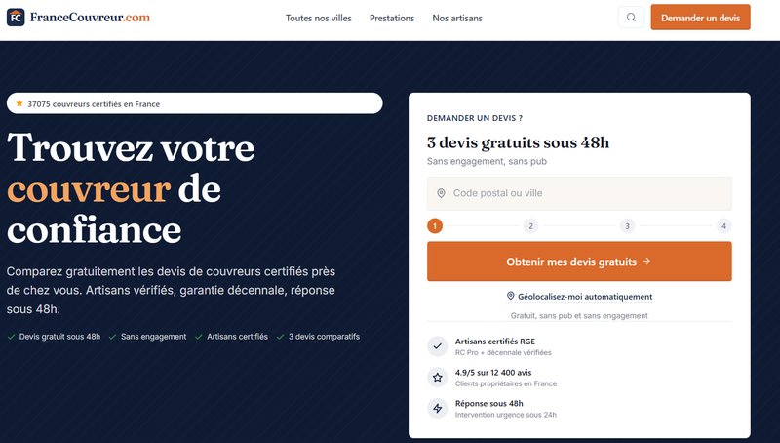
Task: Click the pin icon beside Géolocalisez-moi
Action: coord(510,296)
